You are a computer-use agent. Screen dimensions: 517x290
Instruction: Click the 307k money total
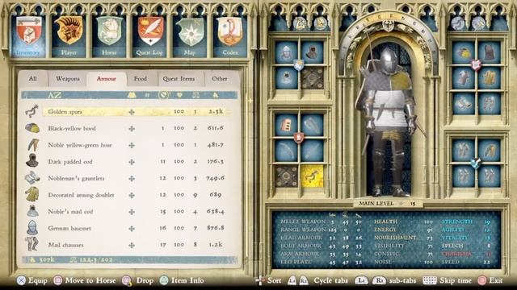pyautogui.click(x=43, y=259)
